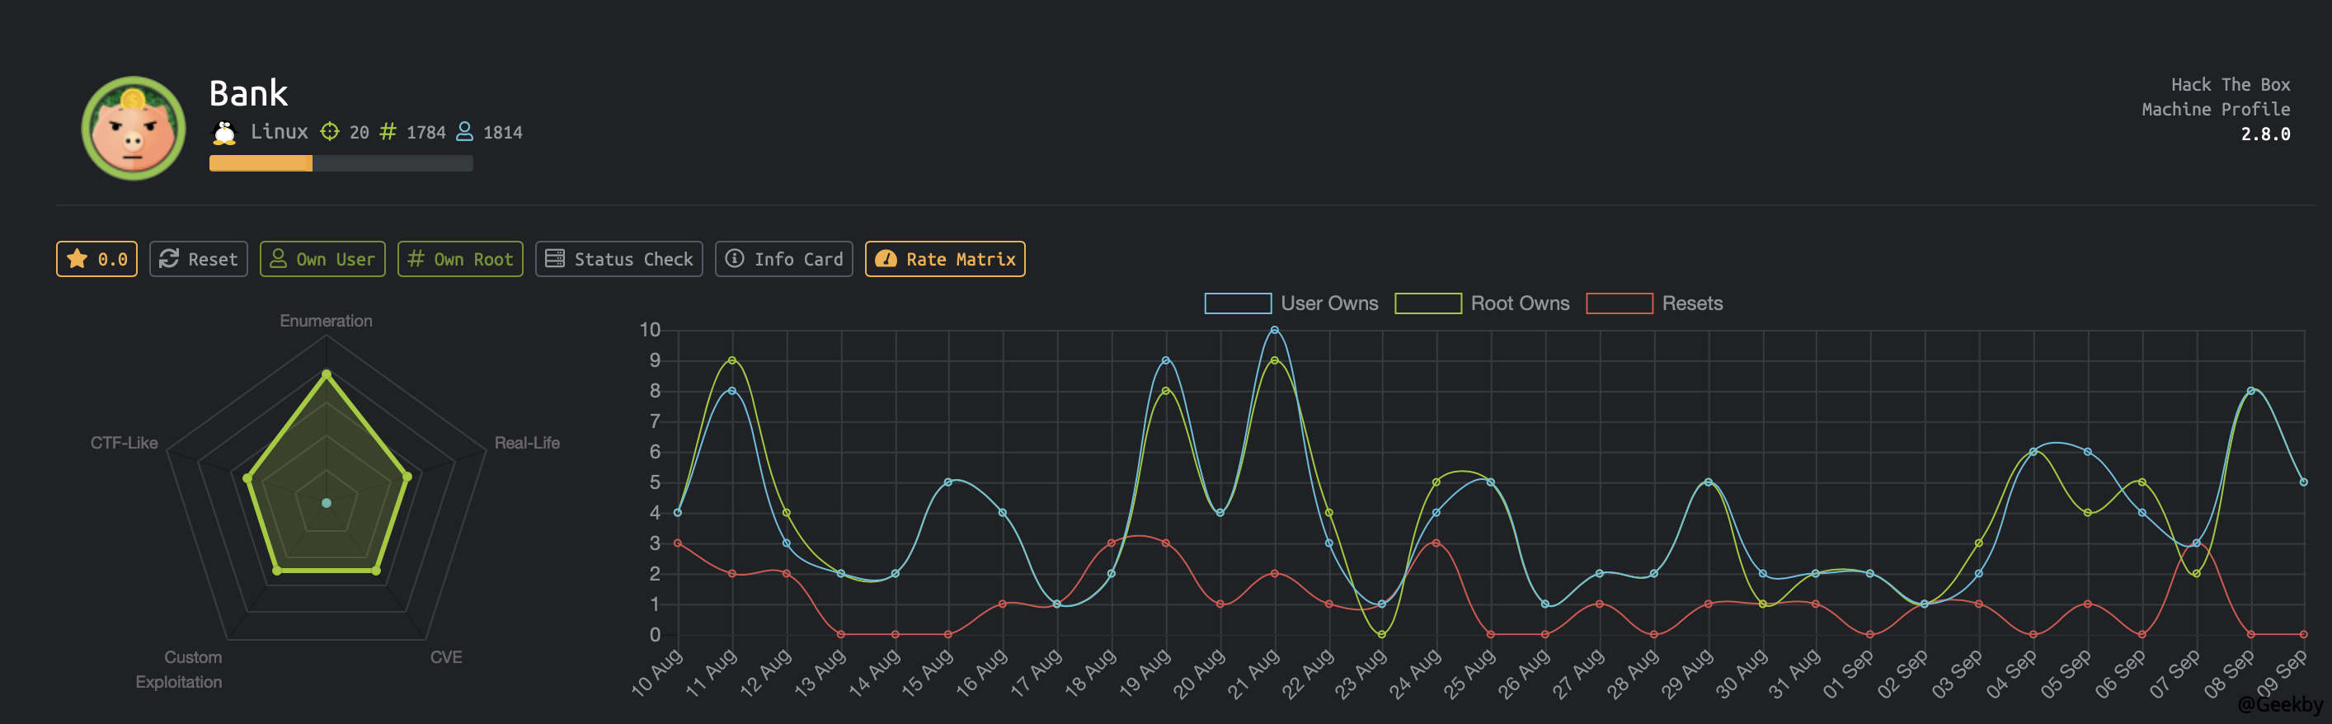Click the 10 Aug x-axis label
The image size is (2332, 724).
(657, 672)
